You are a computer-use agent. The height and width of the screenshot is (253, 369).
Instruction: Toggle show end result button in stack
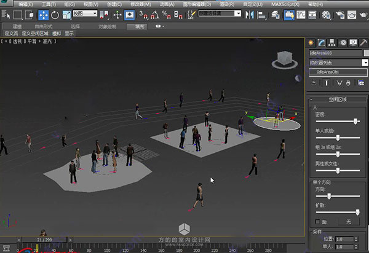[326, 82]
